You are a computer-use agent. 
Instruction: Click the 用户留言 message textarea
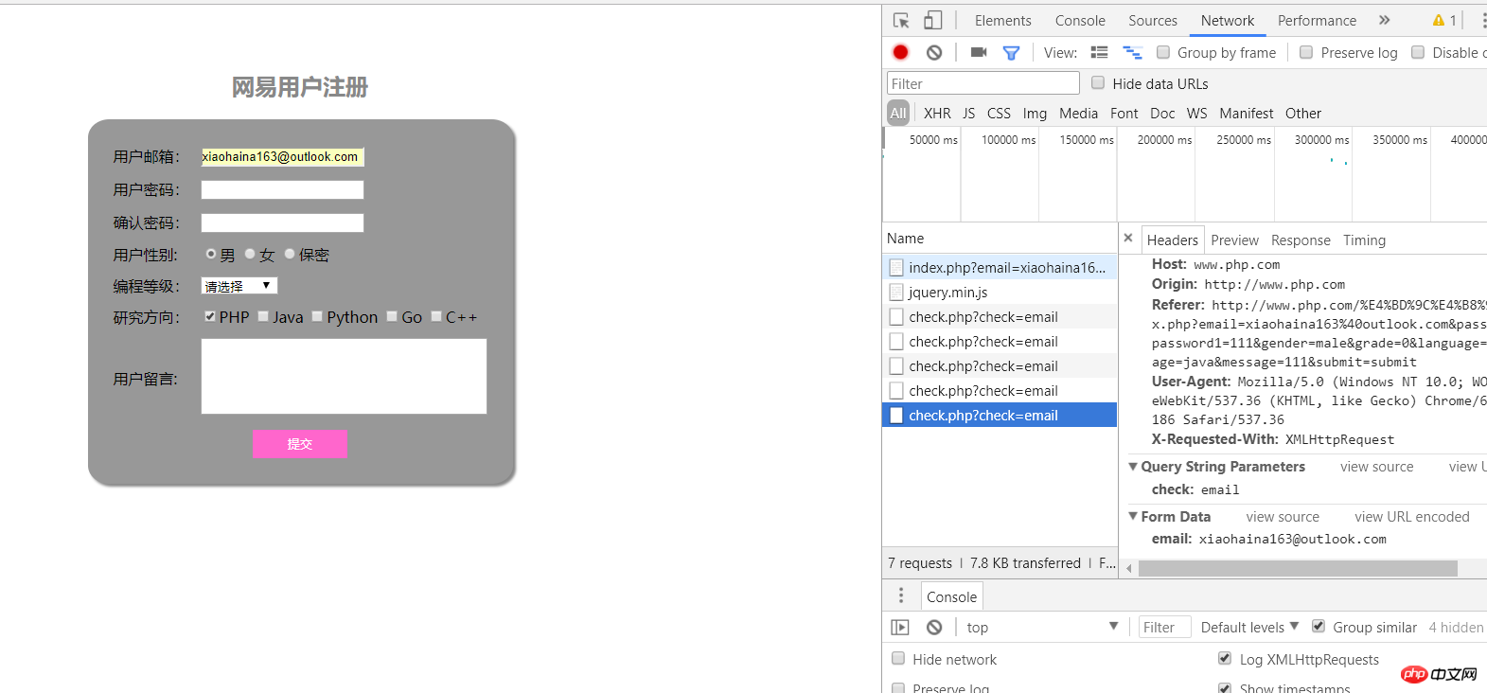point(344,376)
